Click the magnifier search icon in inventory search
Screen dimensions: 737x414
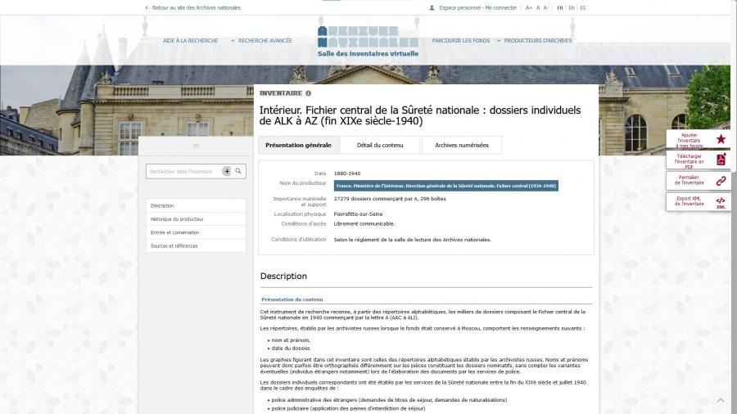pos(238,171)
